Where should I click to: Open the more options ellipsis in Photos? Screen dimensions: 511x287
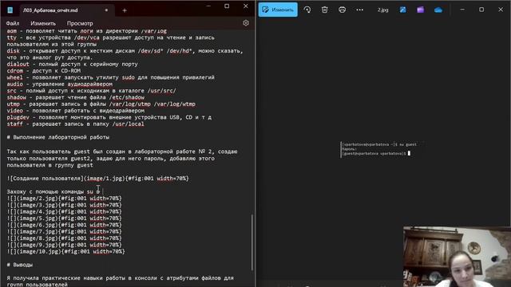(x=359, y=10)
